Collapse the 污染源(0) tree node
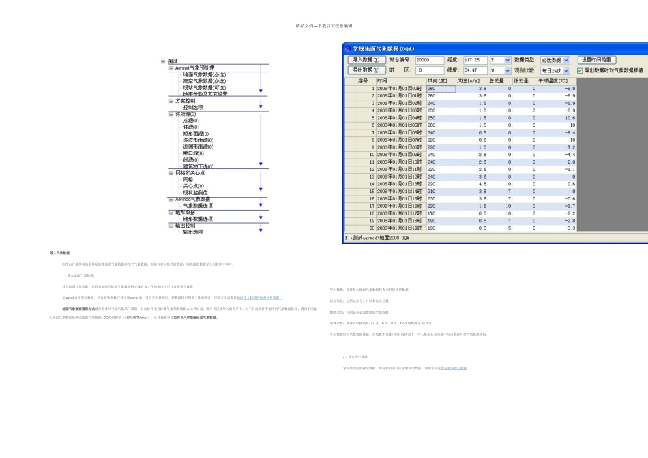 coord(171,114)
